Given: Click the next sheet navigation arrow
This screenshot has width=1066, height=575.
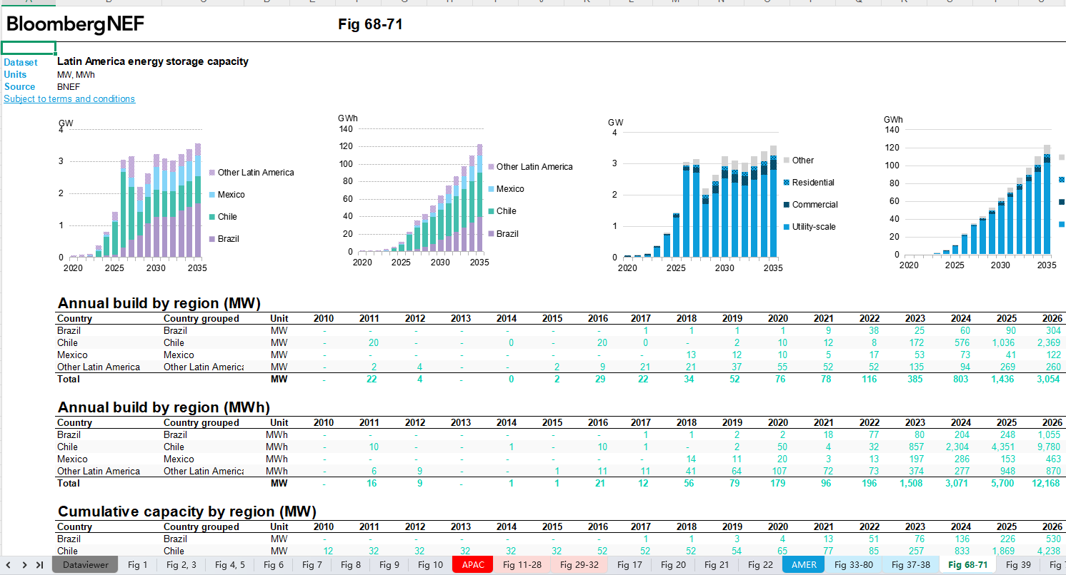Looking at the screenshot, I should tap(25, 565).
